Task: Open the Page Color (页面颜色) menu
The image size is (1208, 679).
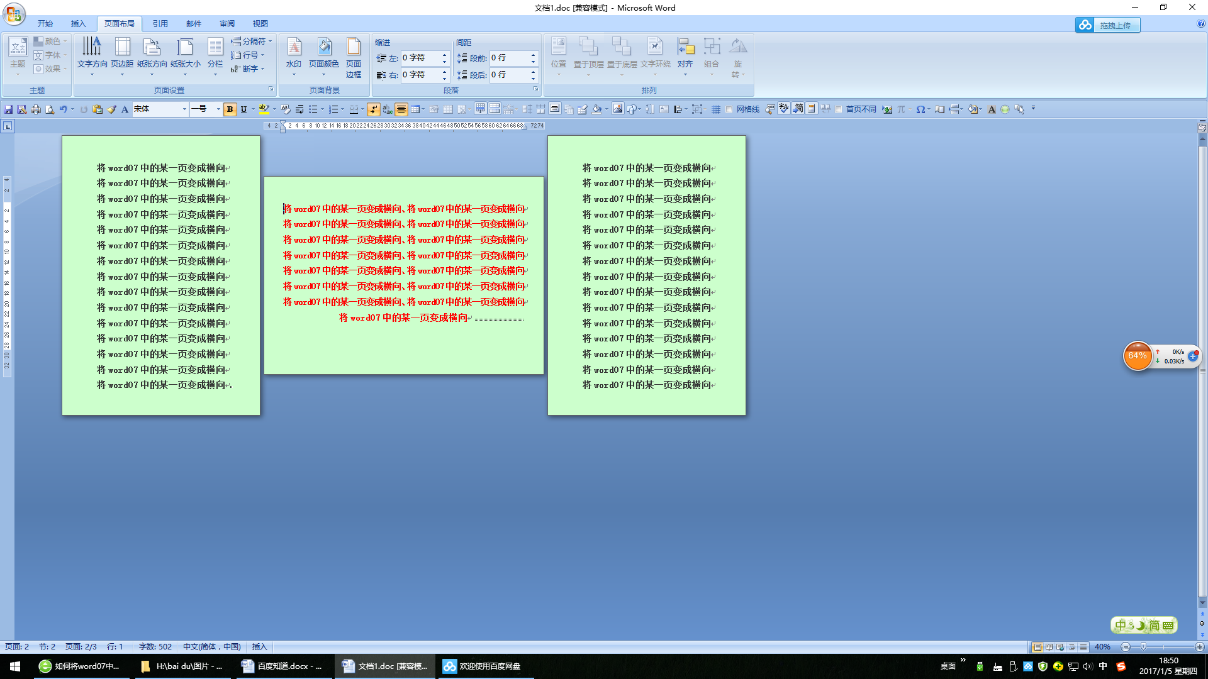Action: (x=324, y=55)
